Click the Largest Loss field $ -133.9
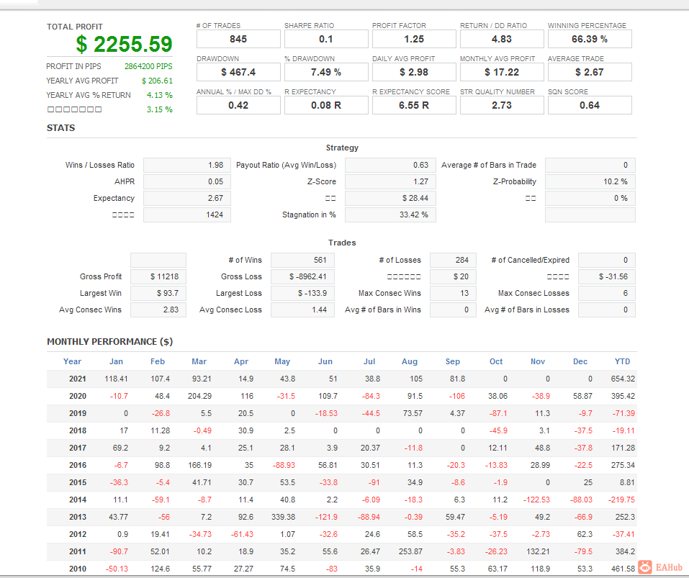Image resolution: width=689 pixels, height=578 pixels. (302, 294)
